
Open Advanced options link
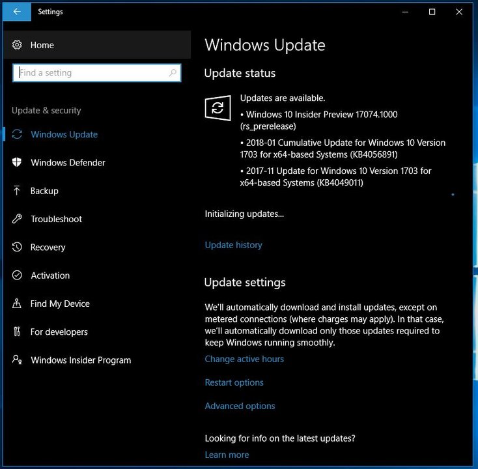tap(240, 406)
